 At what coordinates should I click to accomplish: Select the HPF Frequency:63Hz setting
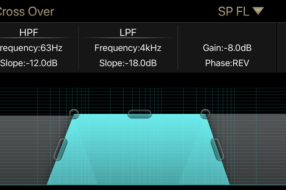coord(31,48)
